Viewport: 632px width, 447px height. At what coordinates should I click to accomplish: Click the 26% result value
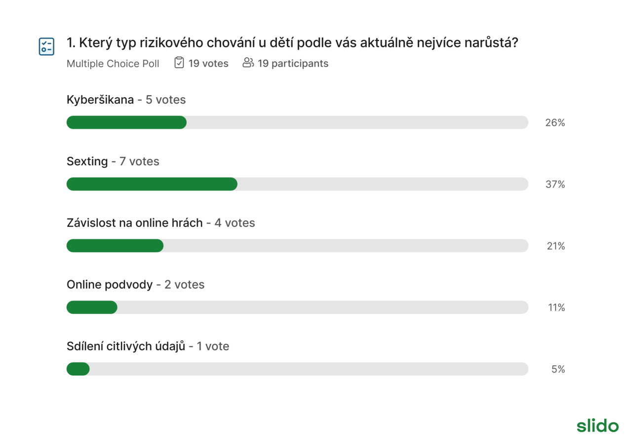[x=555, y=123]
